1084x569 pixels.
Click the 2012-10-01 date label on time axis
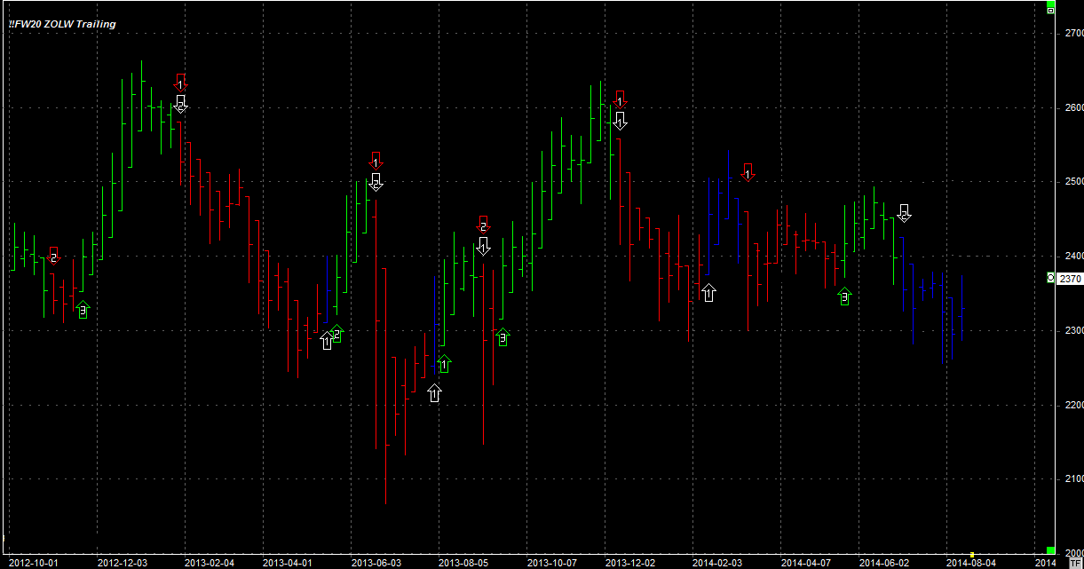click(x=33, y=563)
